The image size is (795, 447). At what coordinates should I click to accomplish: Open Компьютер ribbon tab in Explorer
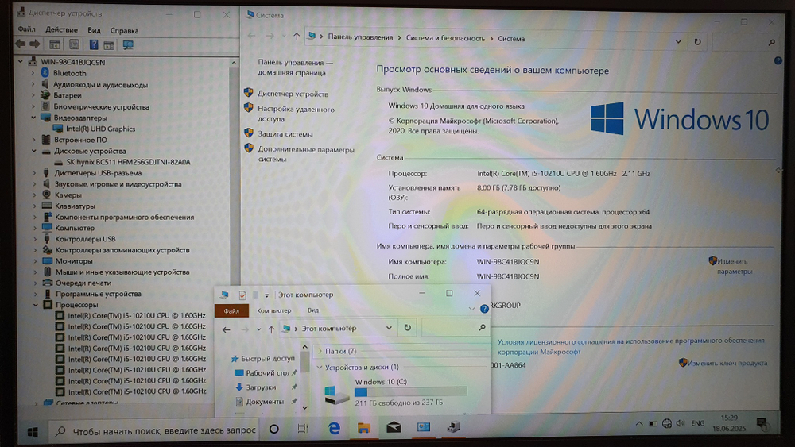273,310
